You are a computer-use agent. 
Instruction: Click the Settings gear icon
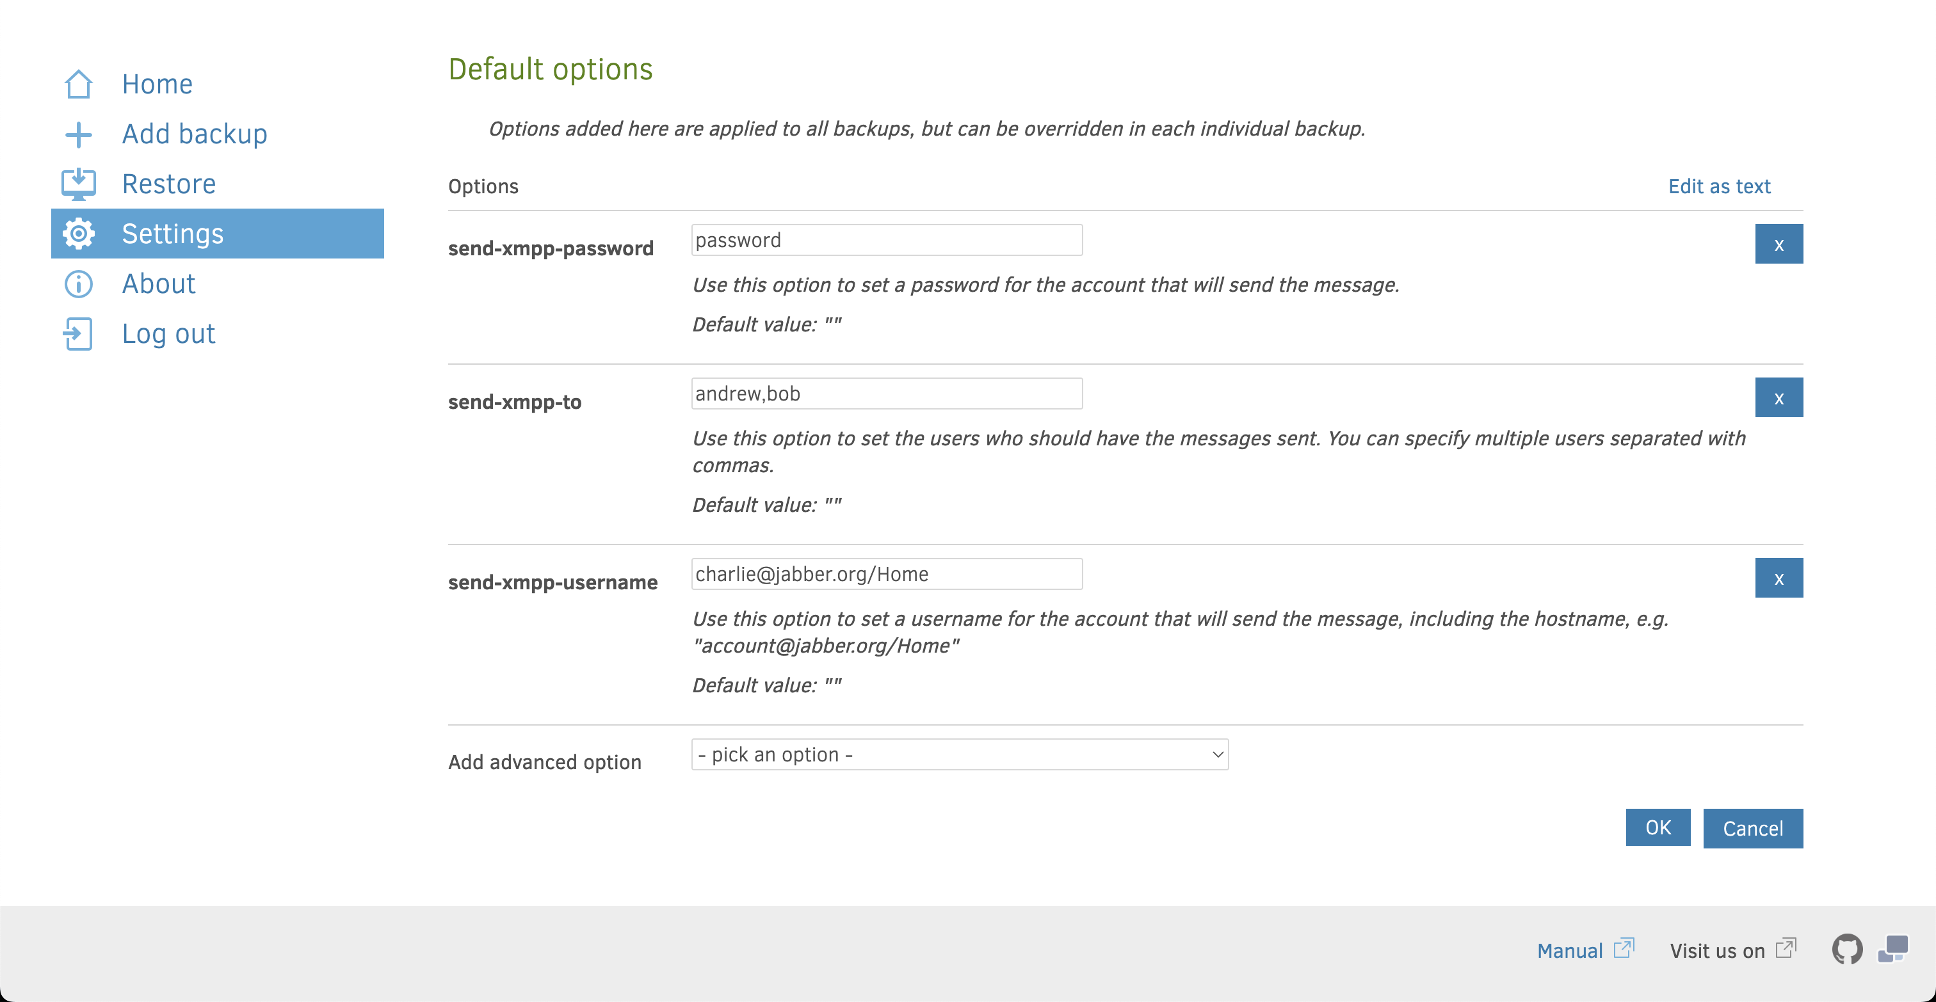pyautogui.click(x=78, y=234)
